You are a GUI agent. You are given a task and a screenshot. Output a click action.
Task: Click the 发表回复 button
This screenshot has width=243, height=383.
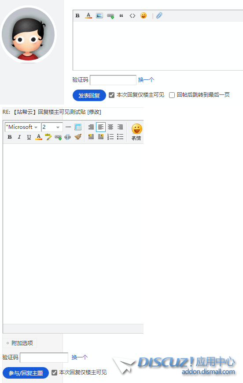point(89,95)
